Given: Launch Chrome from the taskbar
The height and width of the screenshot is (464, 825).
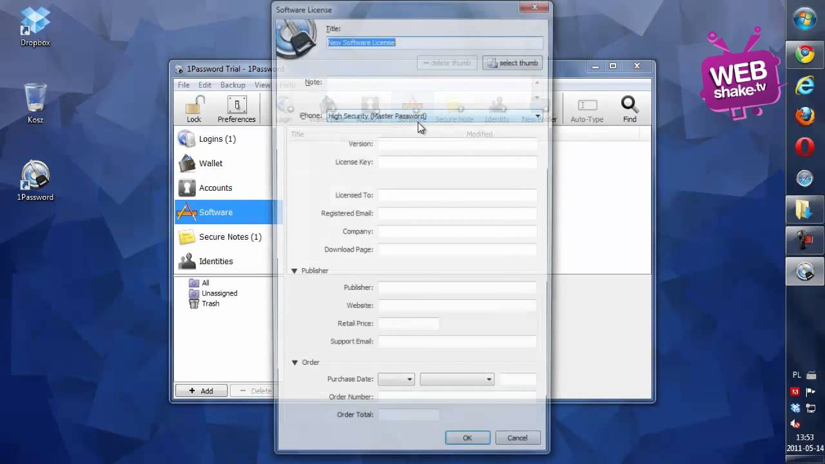Looking at the screenshot, I should [x=805, y=54].
